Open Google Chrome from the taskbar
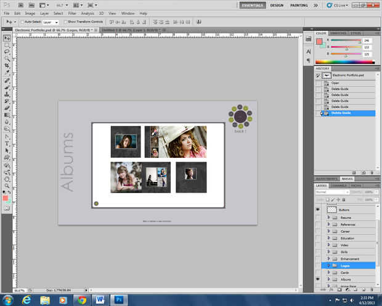The image size is (382, 306). (82, 299)
